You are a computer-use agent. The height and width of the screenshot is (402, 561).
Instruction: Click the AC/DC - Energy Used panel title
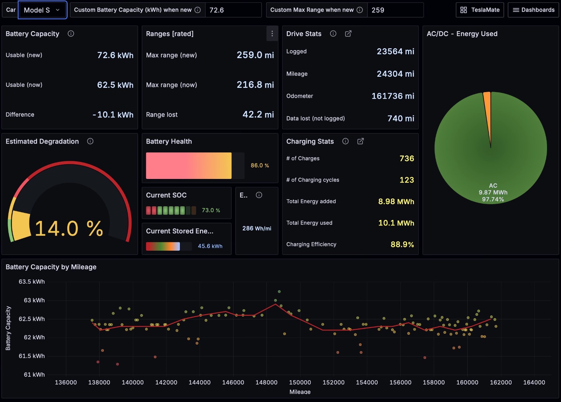pyautogui.click(x=462, y=34)
